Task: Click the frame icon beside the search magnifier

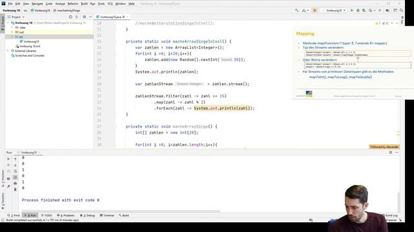Action: coord(395,10)
